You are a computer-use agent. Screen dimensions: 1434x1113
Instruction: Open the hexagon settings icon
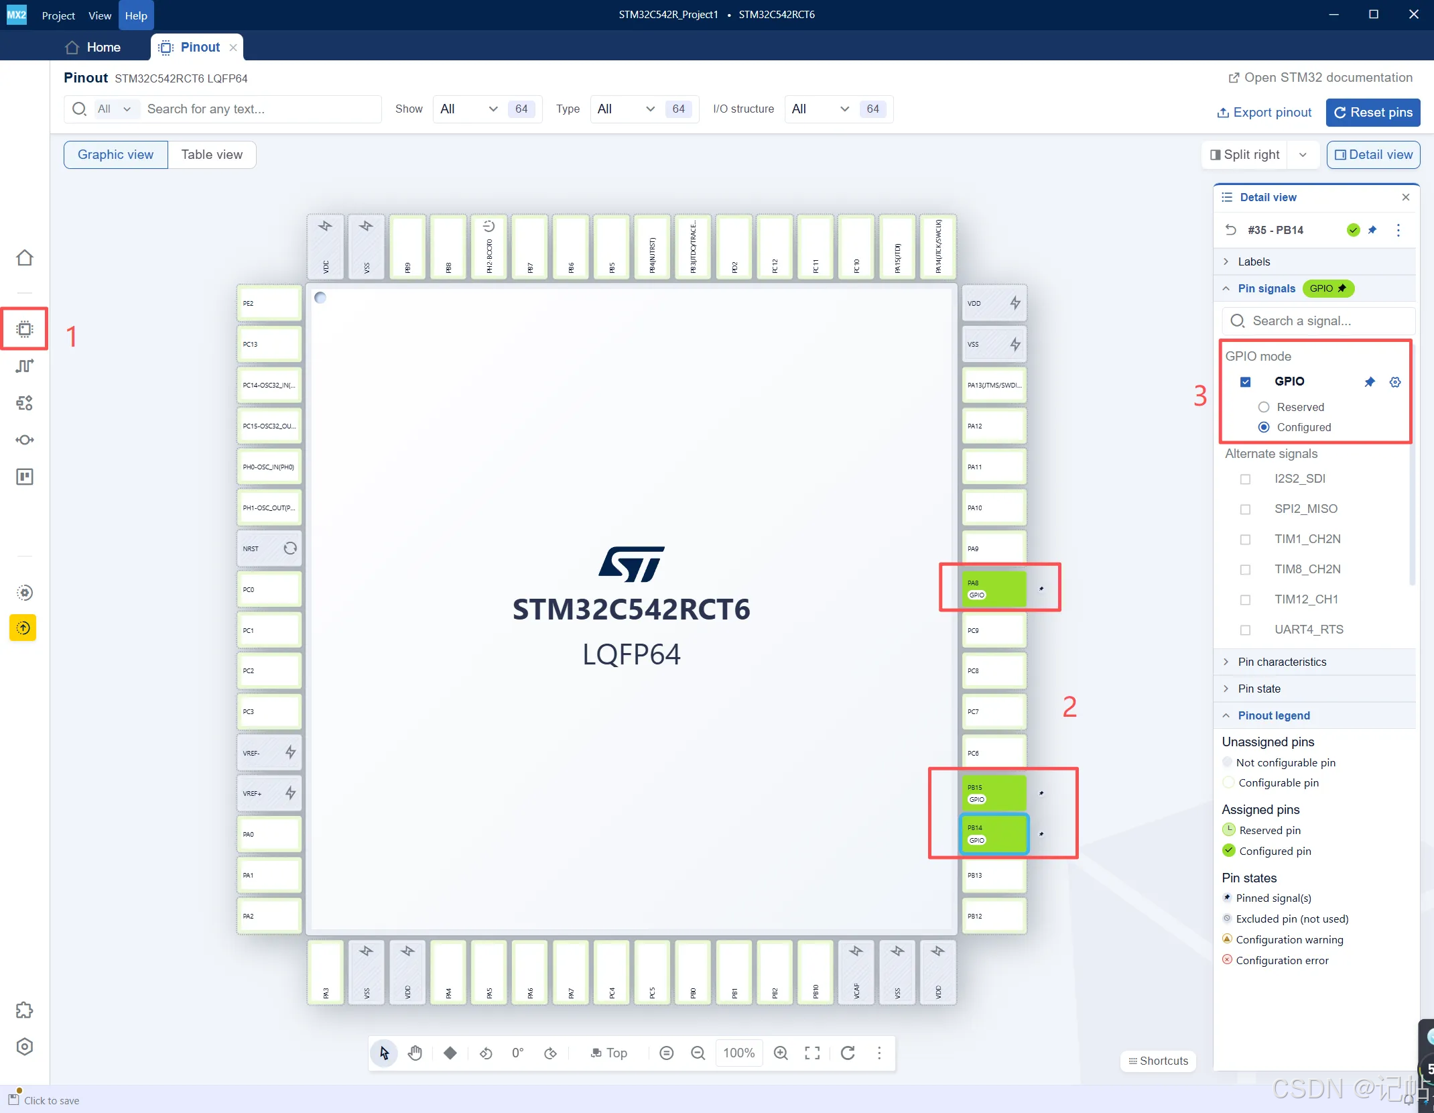[25, 1047]
